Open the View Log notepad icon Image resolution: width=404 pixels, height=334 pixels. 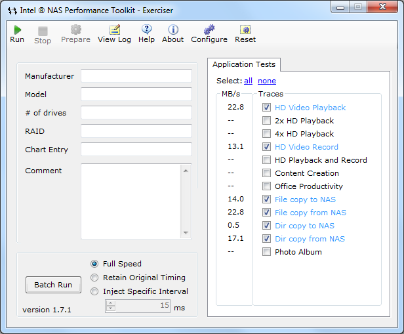click(x=114, y=33)
